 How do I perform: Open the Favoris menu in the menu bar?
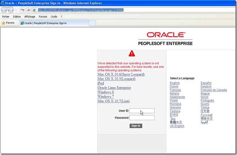43,17
